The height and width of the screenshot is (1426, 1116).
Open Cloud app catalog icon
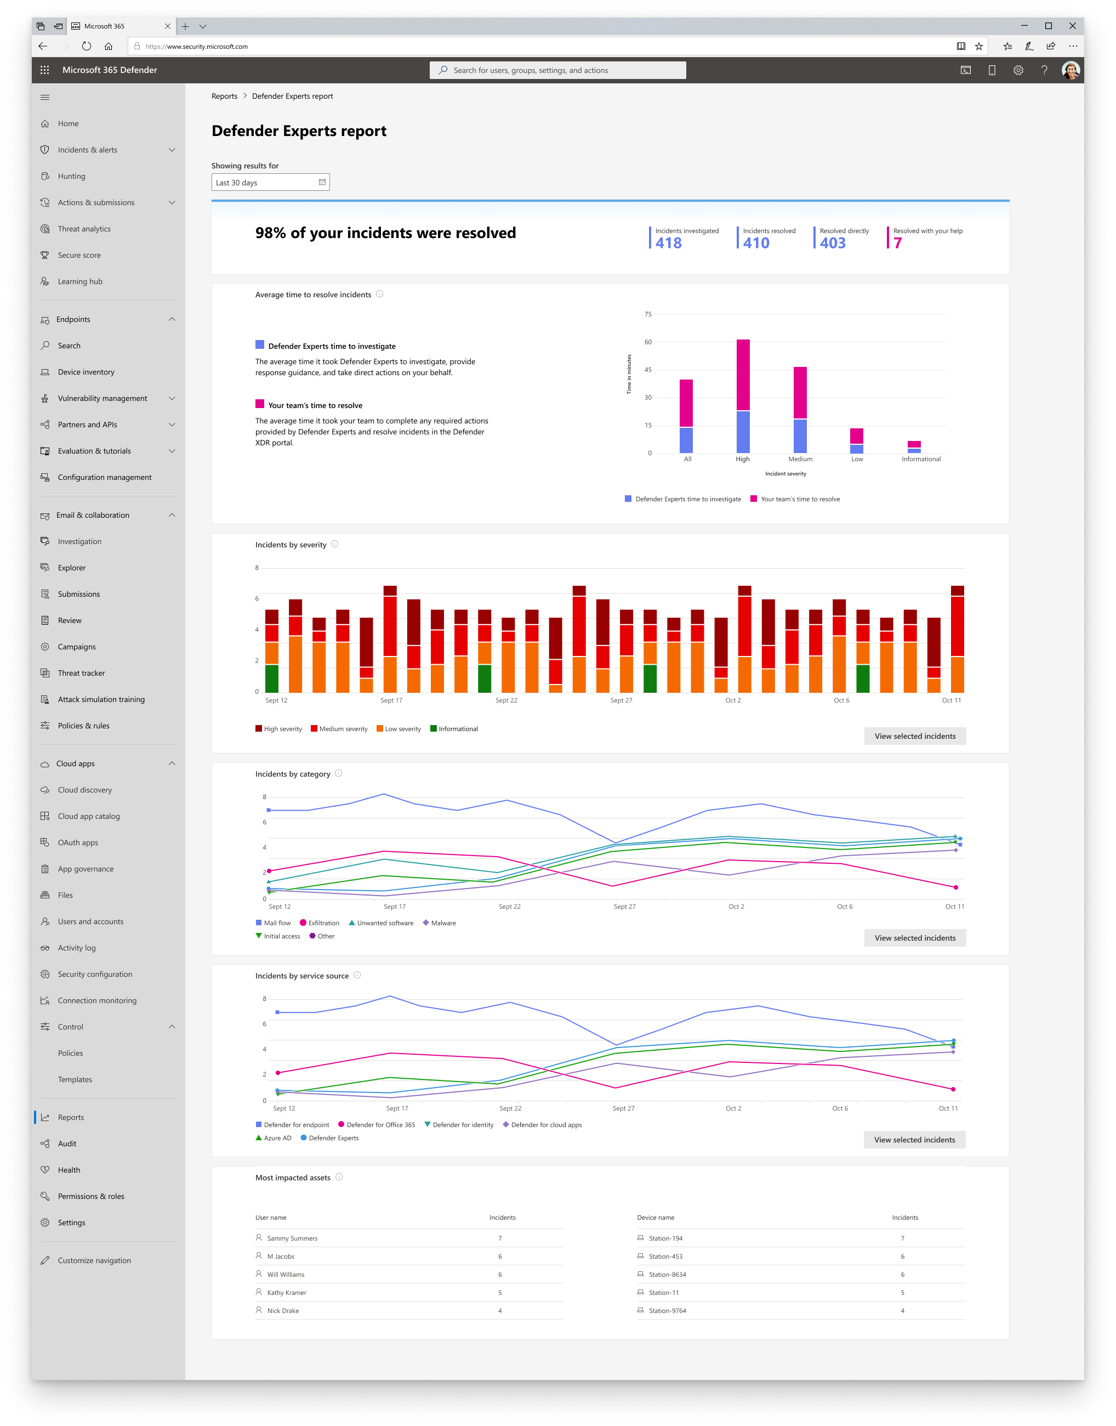click(45, 816)
